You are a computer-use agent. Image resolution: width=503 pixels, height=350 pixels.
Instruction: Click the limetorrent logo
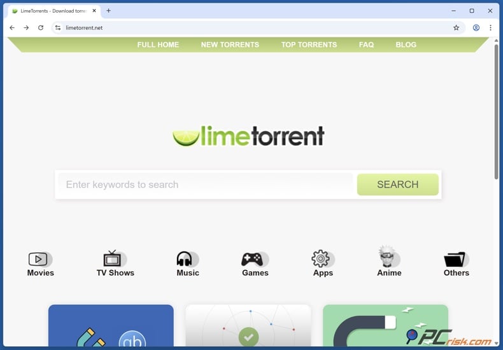point(248,136)
